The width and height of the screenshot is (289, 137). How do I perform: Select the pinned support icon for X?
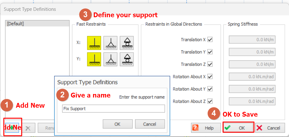110,43
